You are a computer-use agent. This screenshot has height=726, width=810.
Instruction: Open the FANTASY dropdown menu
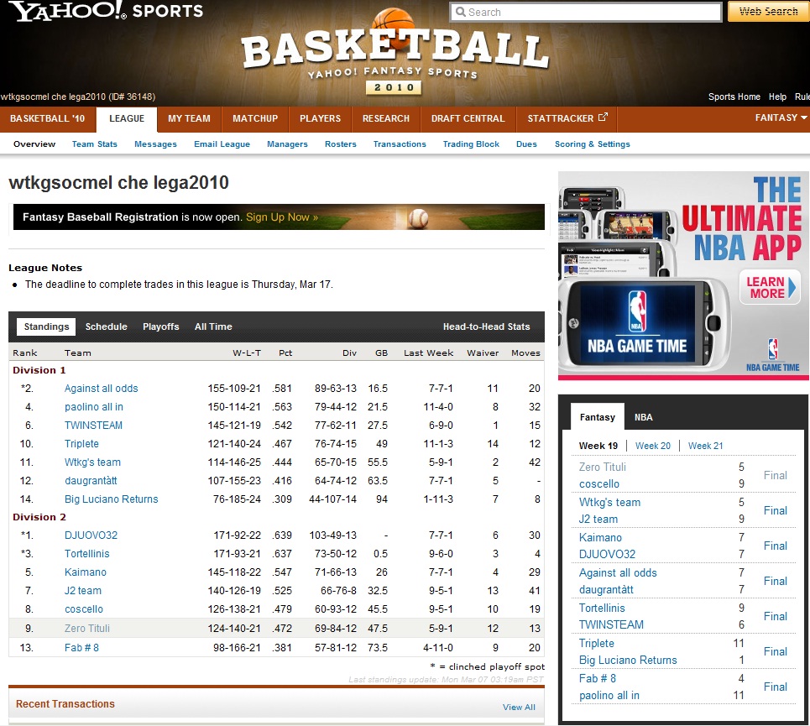(781, 118)
